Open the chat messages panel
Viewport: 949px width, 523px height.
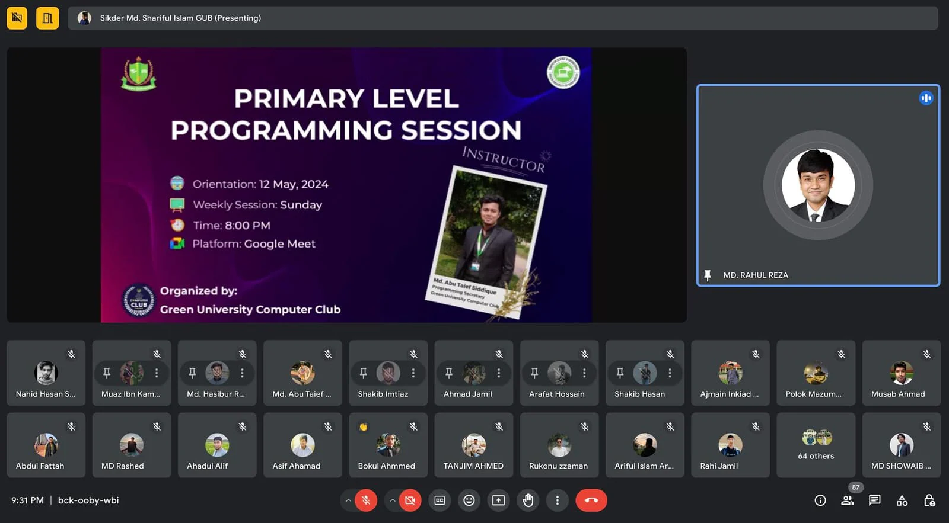tap(874, 500)
